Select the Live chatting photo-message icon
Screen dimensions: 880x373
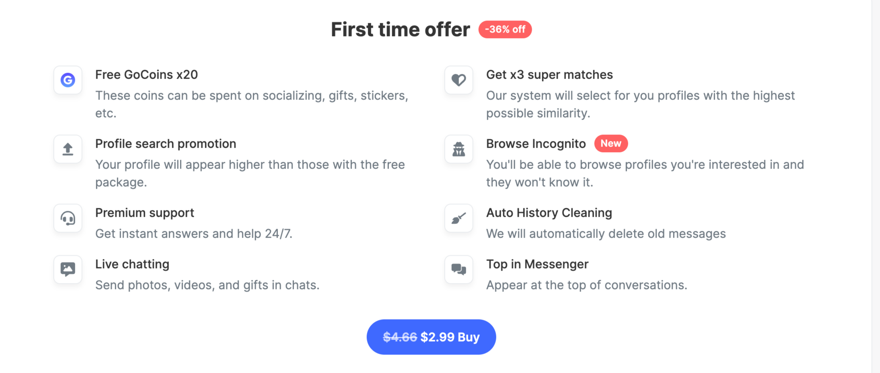tap(68, 269)
